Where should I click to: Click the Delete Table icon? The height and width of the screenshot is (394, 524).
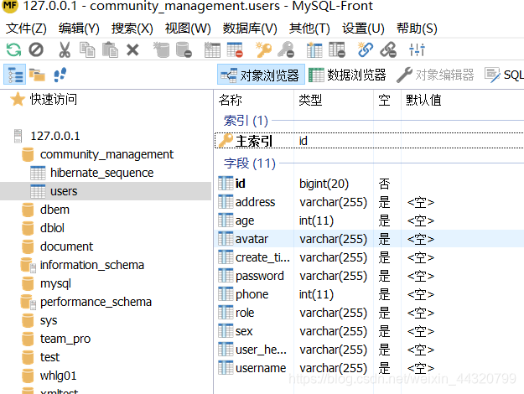(235, 50)
